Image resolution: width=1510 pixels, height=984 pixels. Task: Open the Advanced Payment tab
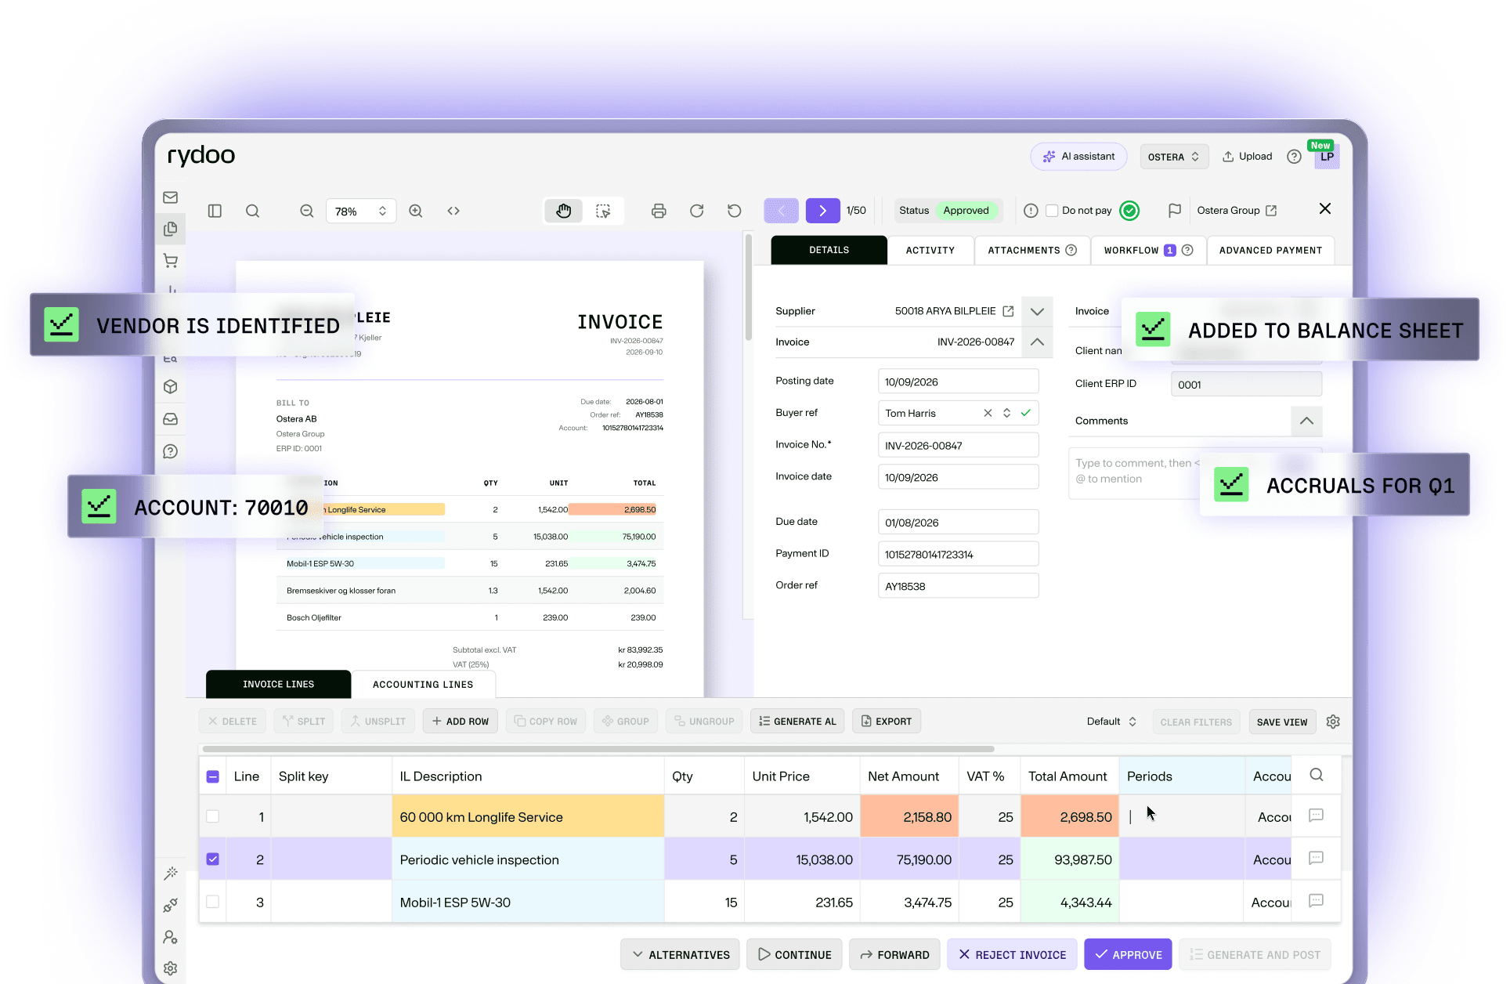[1270, 250]
